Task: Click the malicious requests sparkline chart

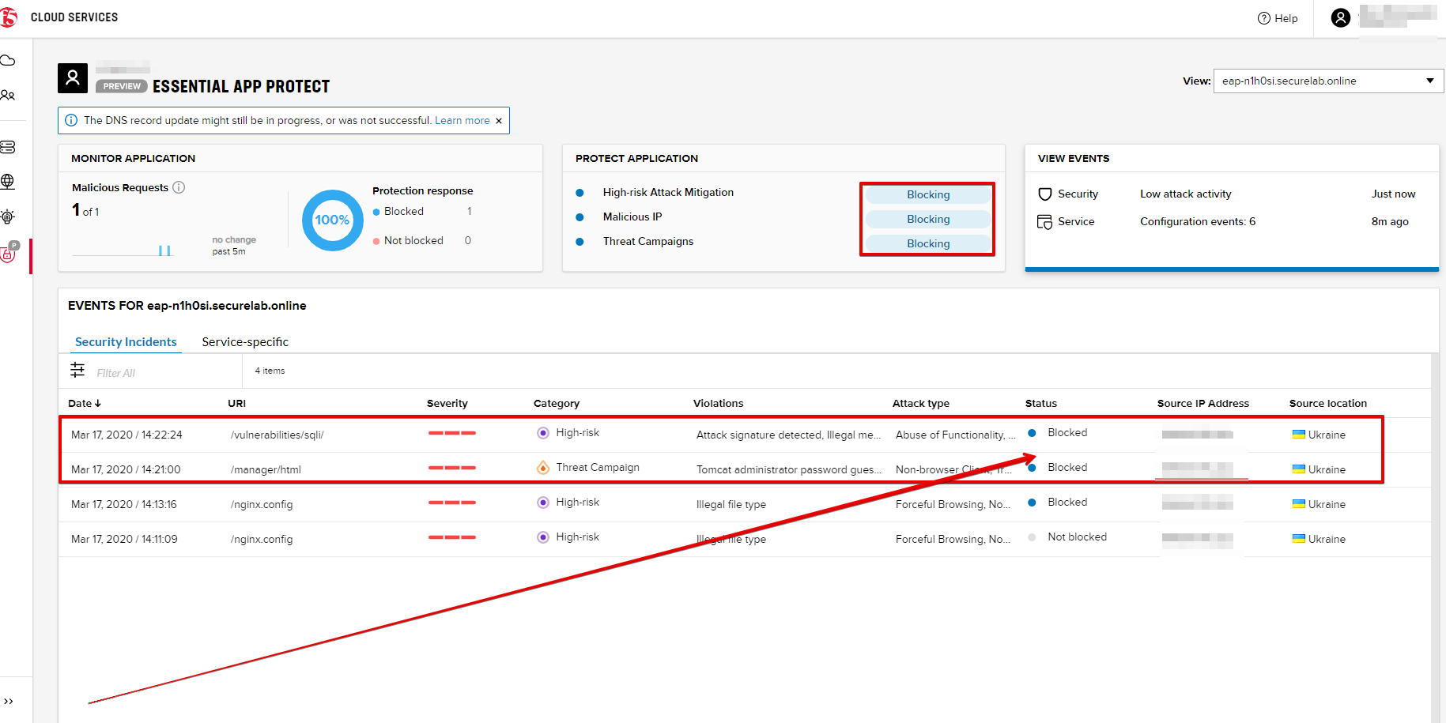Action: coord(123,249)
